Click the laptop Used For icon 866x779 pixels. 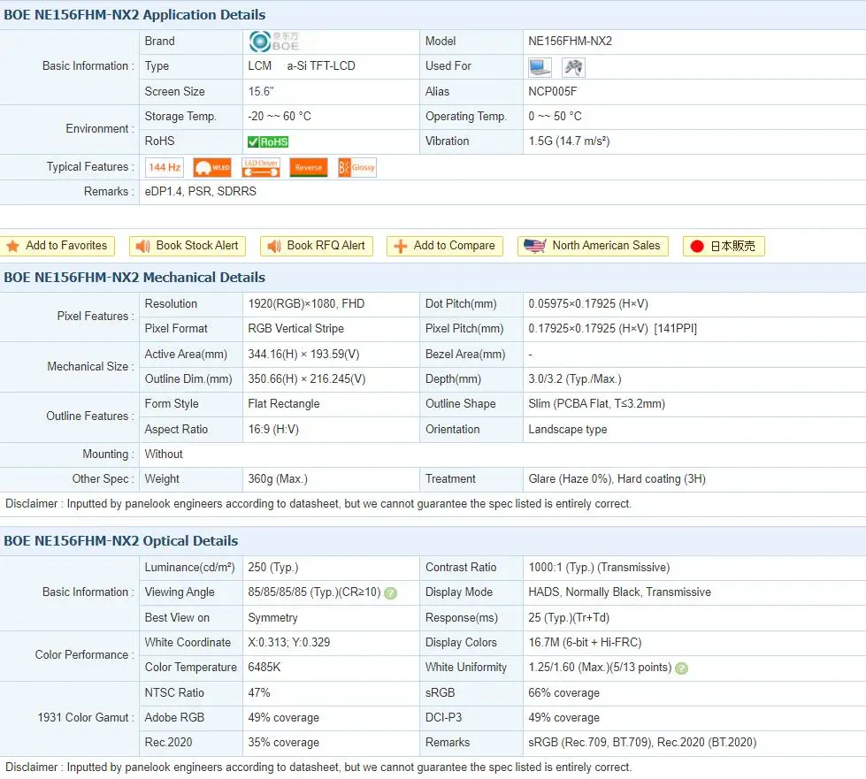pos(540,67)
